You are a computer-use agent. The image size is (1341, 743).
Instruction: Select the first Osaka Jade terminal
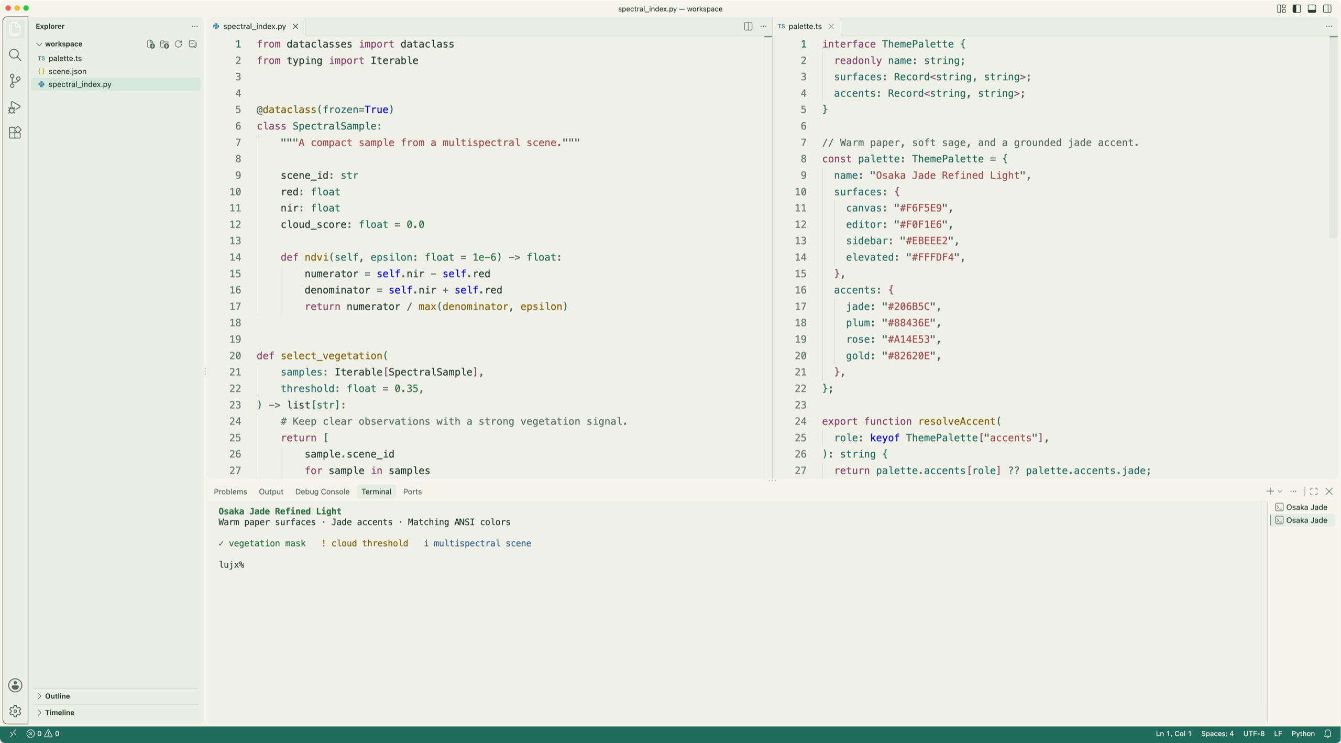[x=1302, y=507]
